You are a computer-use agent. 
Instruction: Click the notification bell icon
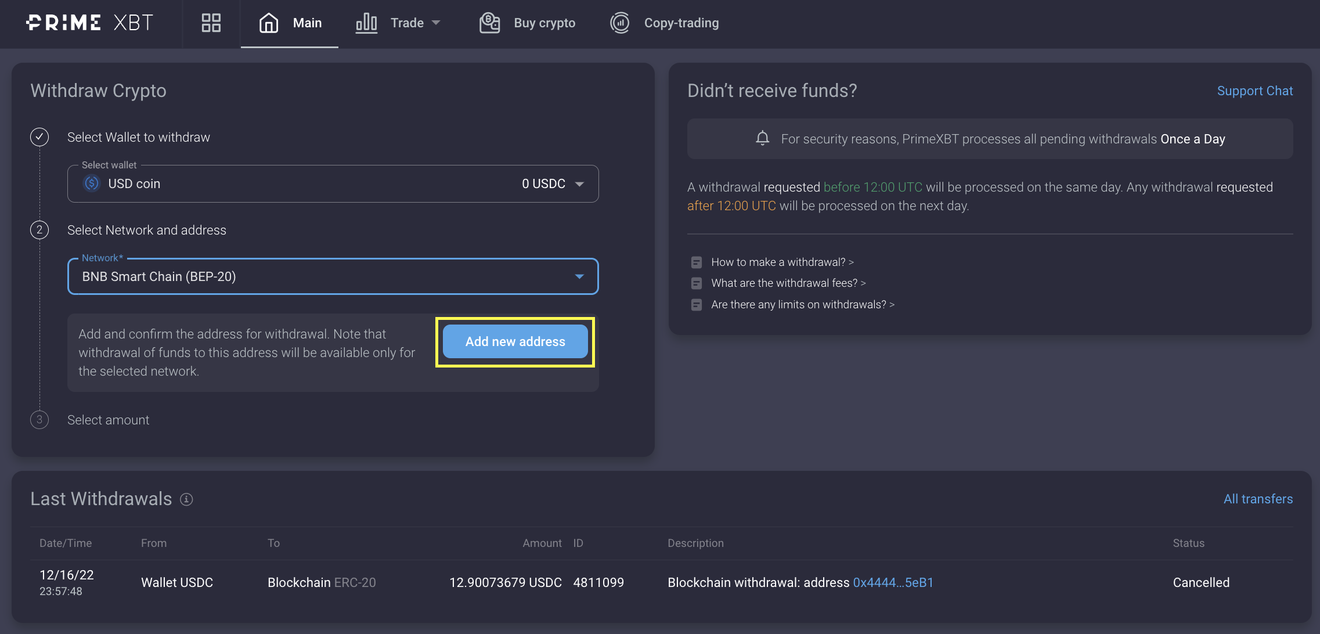coord(762,138)
